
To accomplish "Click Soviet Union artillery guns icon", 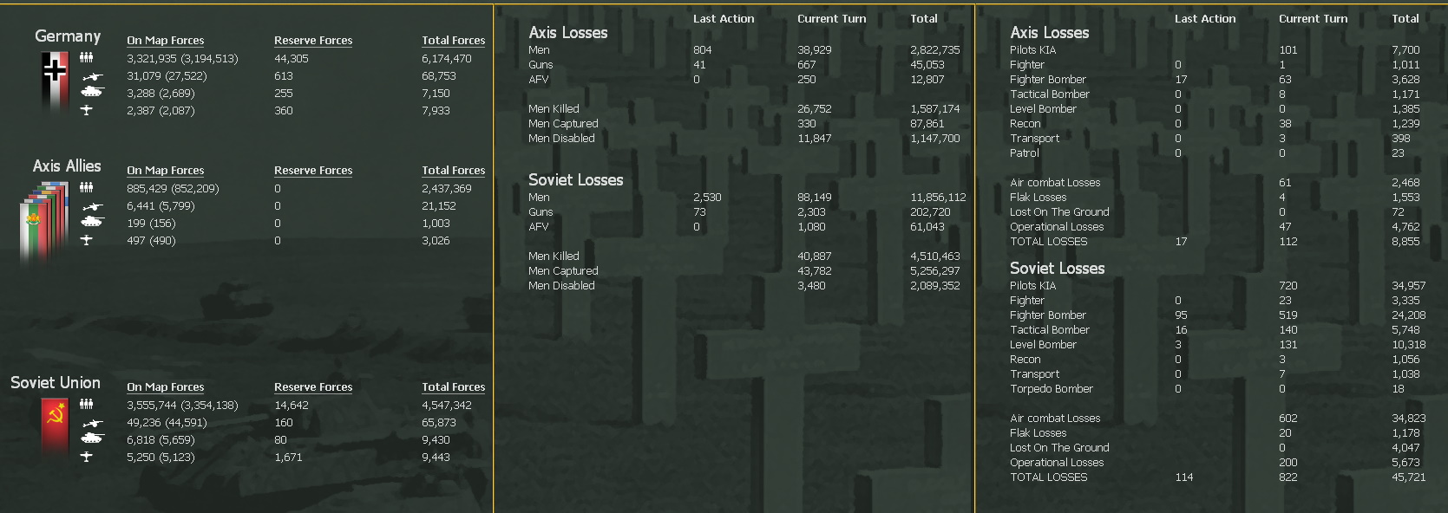I will tap(91, 423).
